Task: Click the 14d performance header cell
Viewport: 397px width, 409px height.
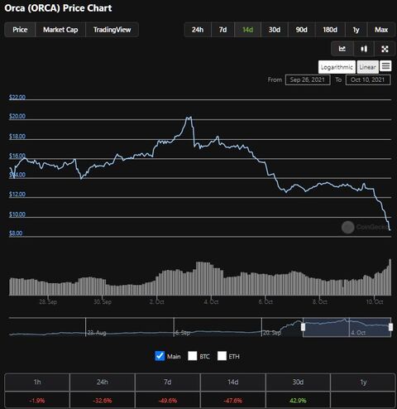Action: point(232,382)
